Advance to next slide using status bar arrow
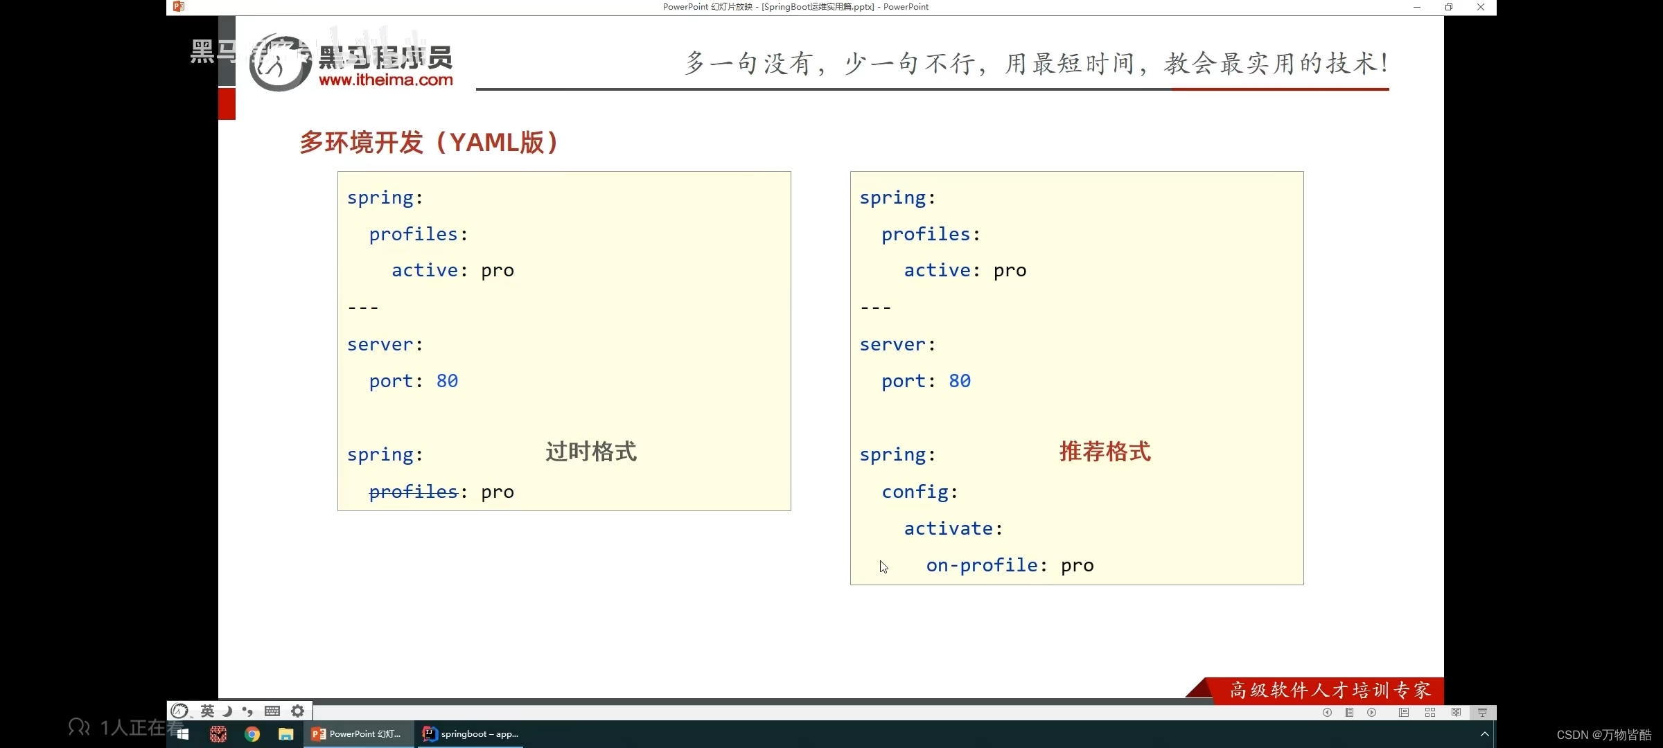Viewport: 1663px width, 748px height. click(1371, 712)
